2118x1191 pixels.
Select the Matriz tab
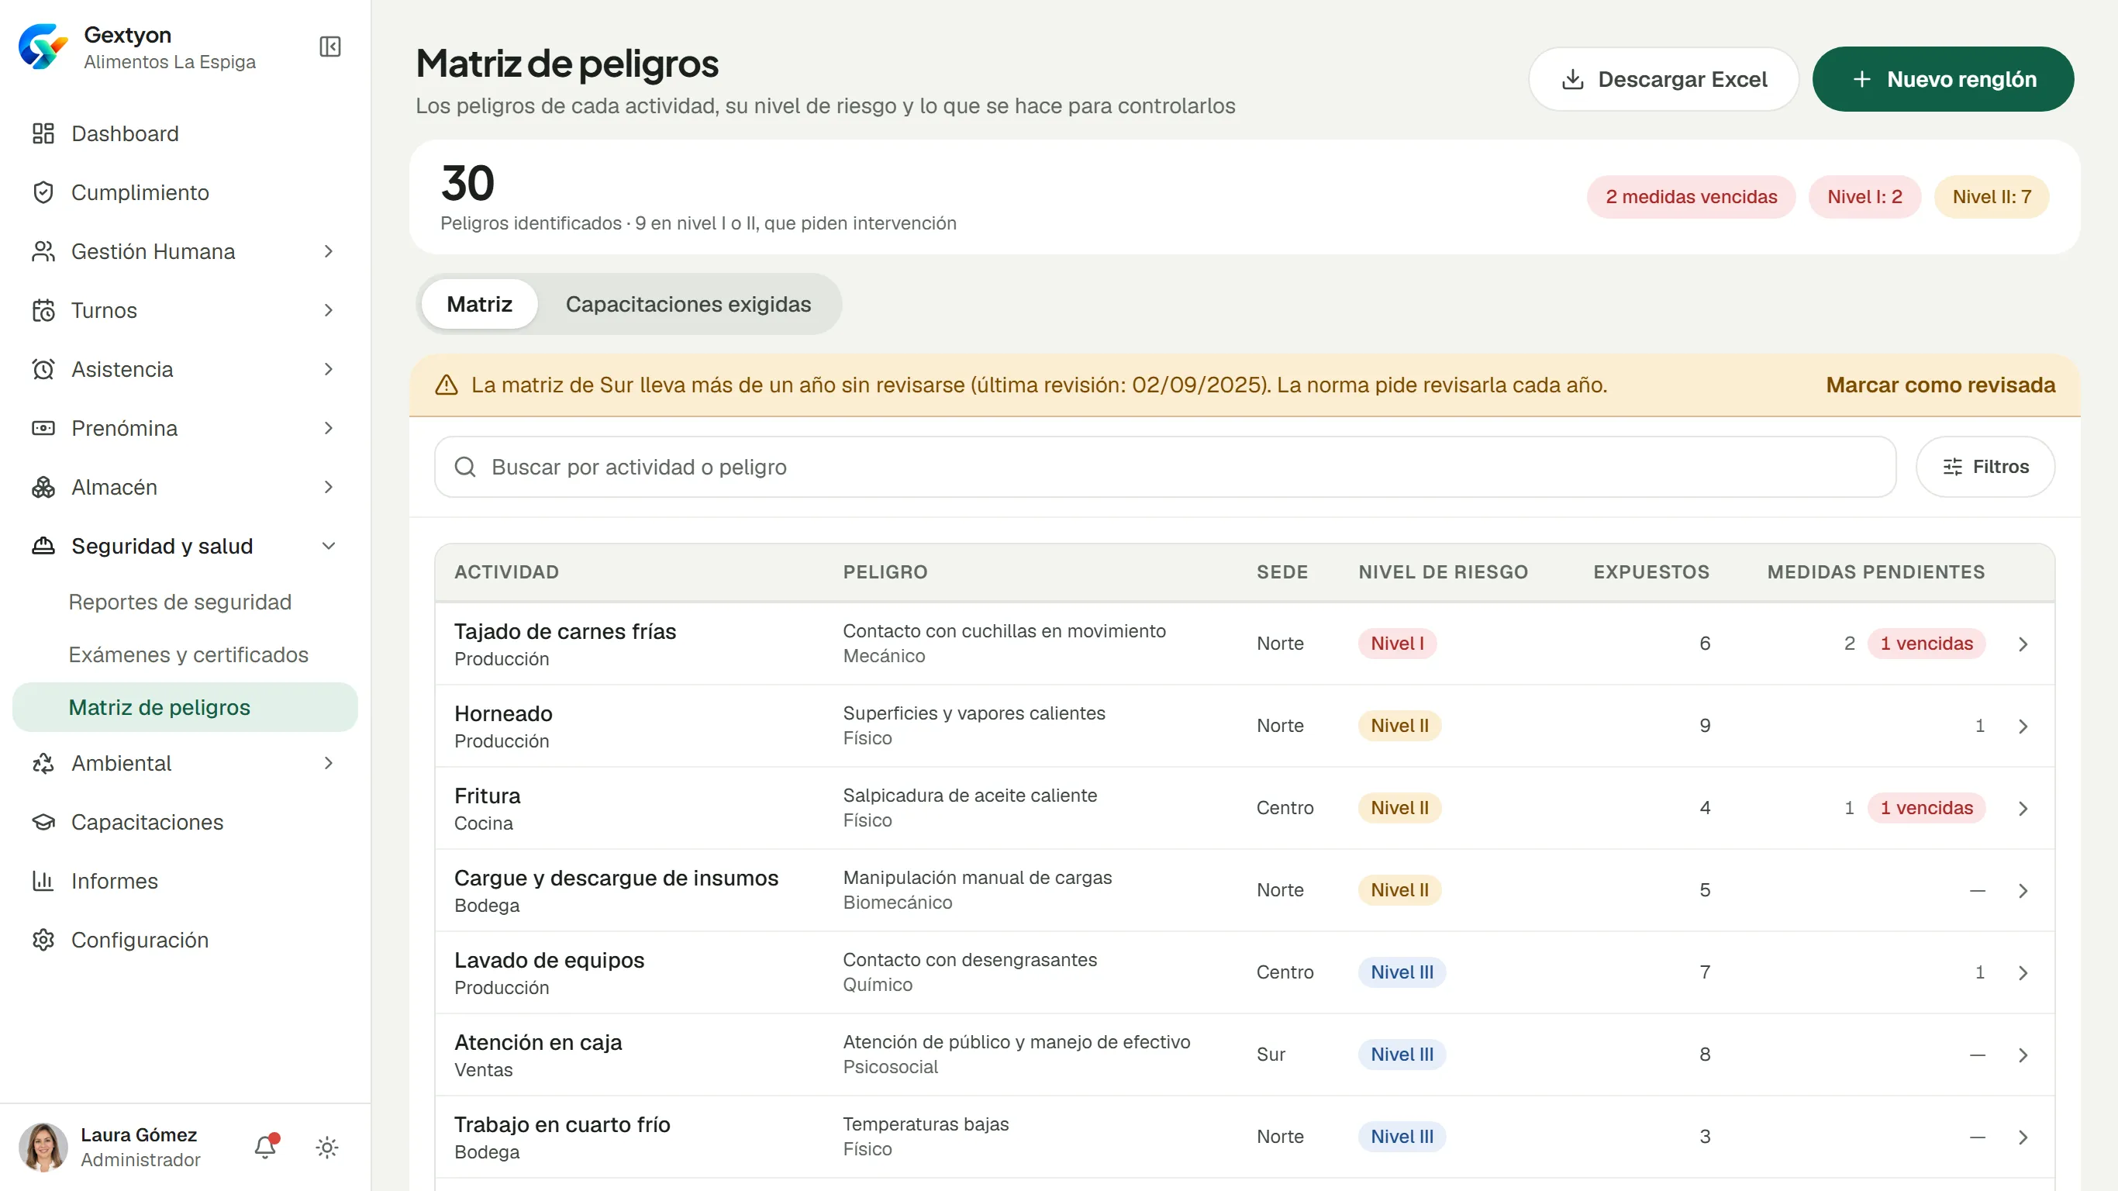(479, 304)
